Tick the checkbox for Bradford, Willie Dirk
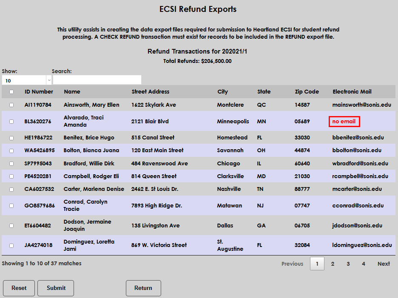 pos(11,163)
